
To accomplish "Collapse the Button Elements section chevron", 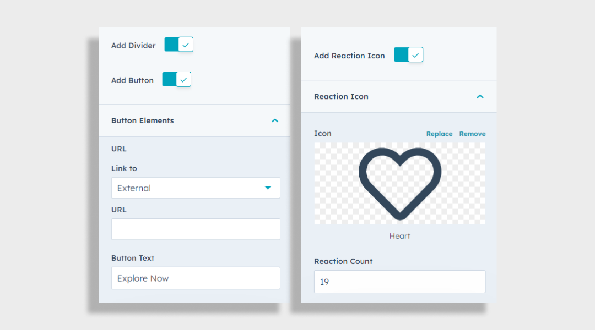I will (275, 121).
